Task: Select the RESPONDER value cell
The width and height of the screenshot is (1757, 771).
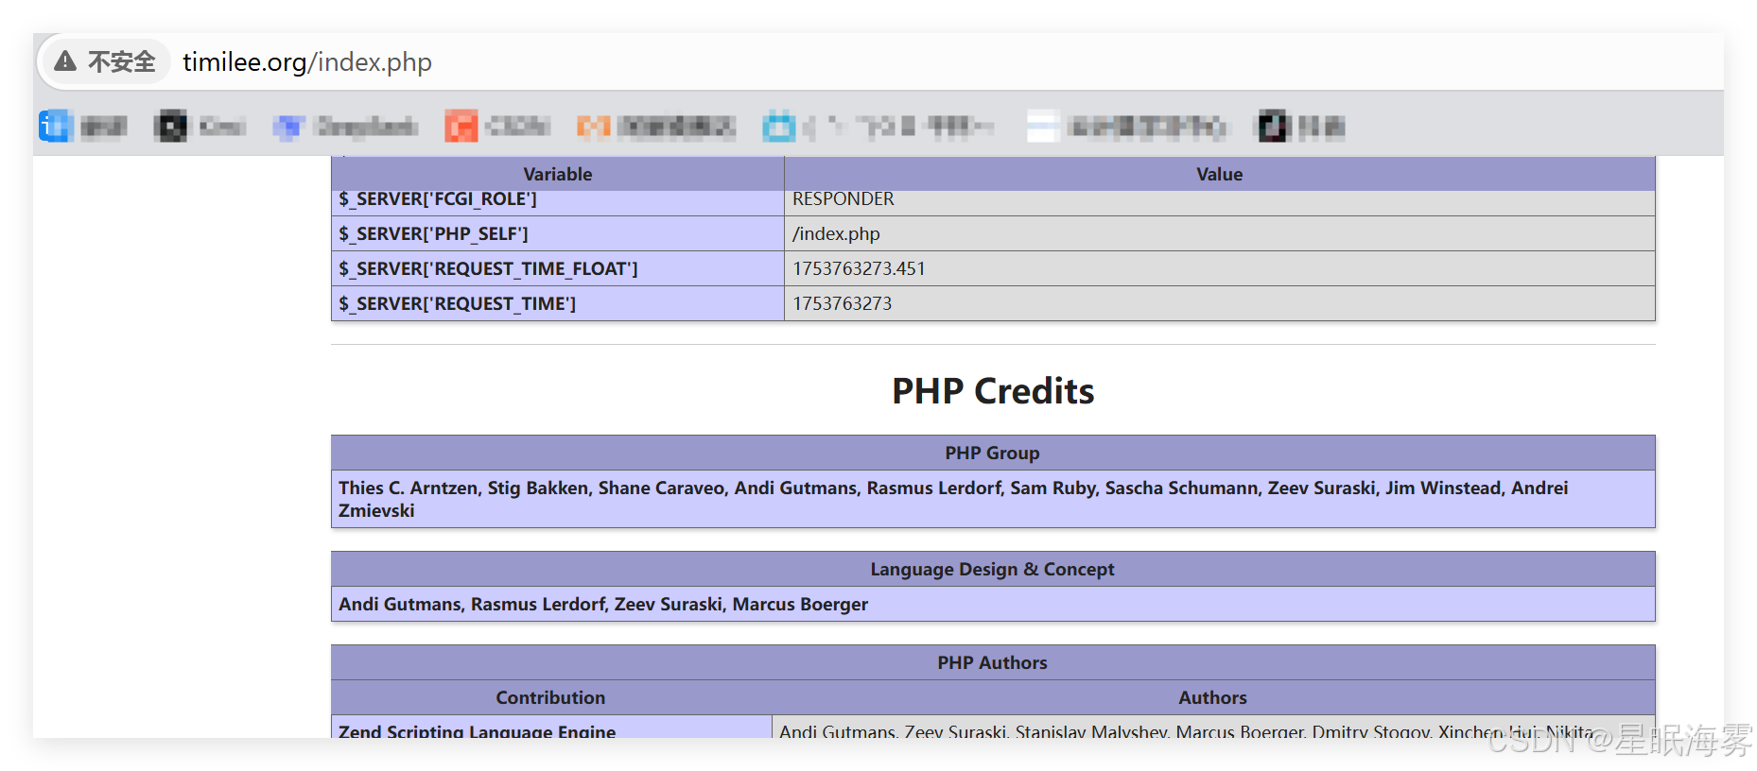Action: [1220, 200]
